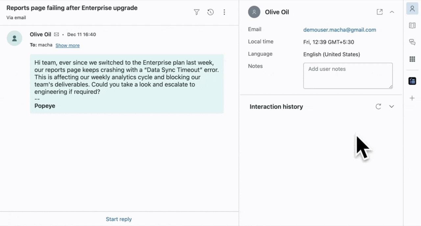Click into the Add user notes field

(x=348, y=76)
